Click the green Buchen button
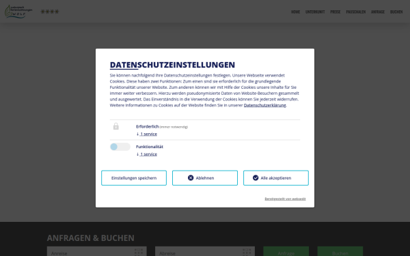This screenshot has height=256, width=410. 340,251
